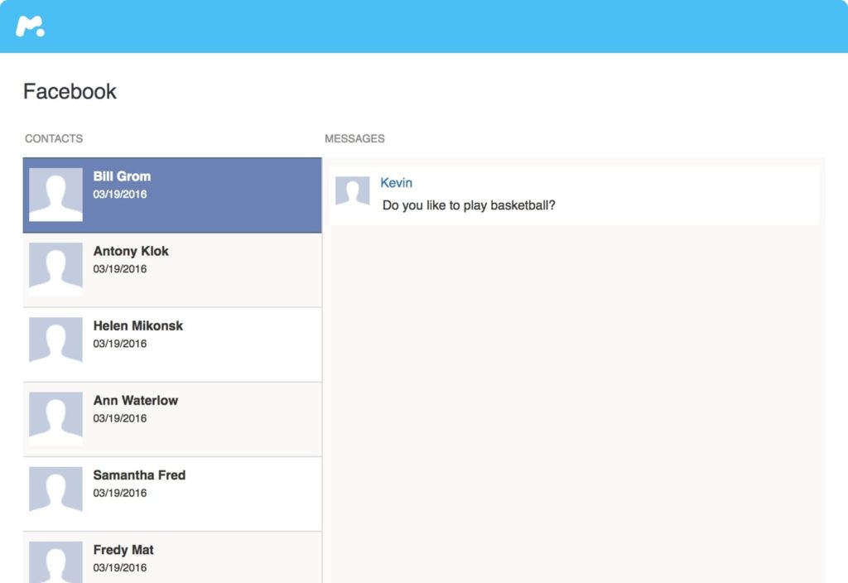Open conversation with Helen Mikonsk

(137, 325)
